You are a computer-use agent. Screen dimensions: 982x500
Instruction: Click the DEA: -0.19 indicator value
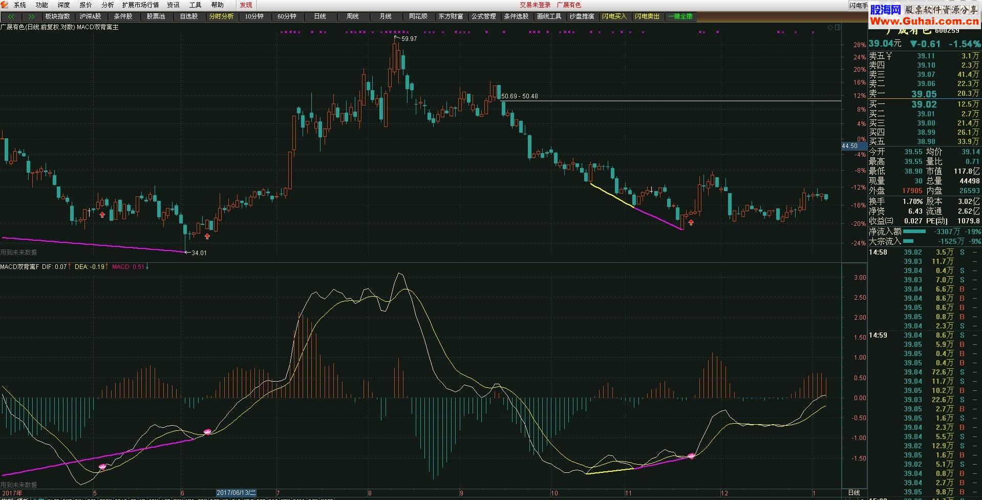point(90,267)
